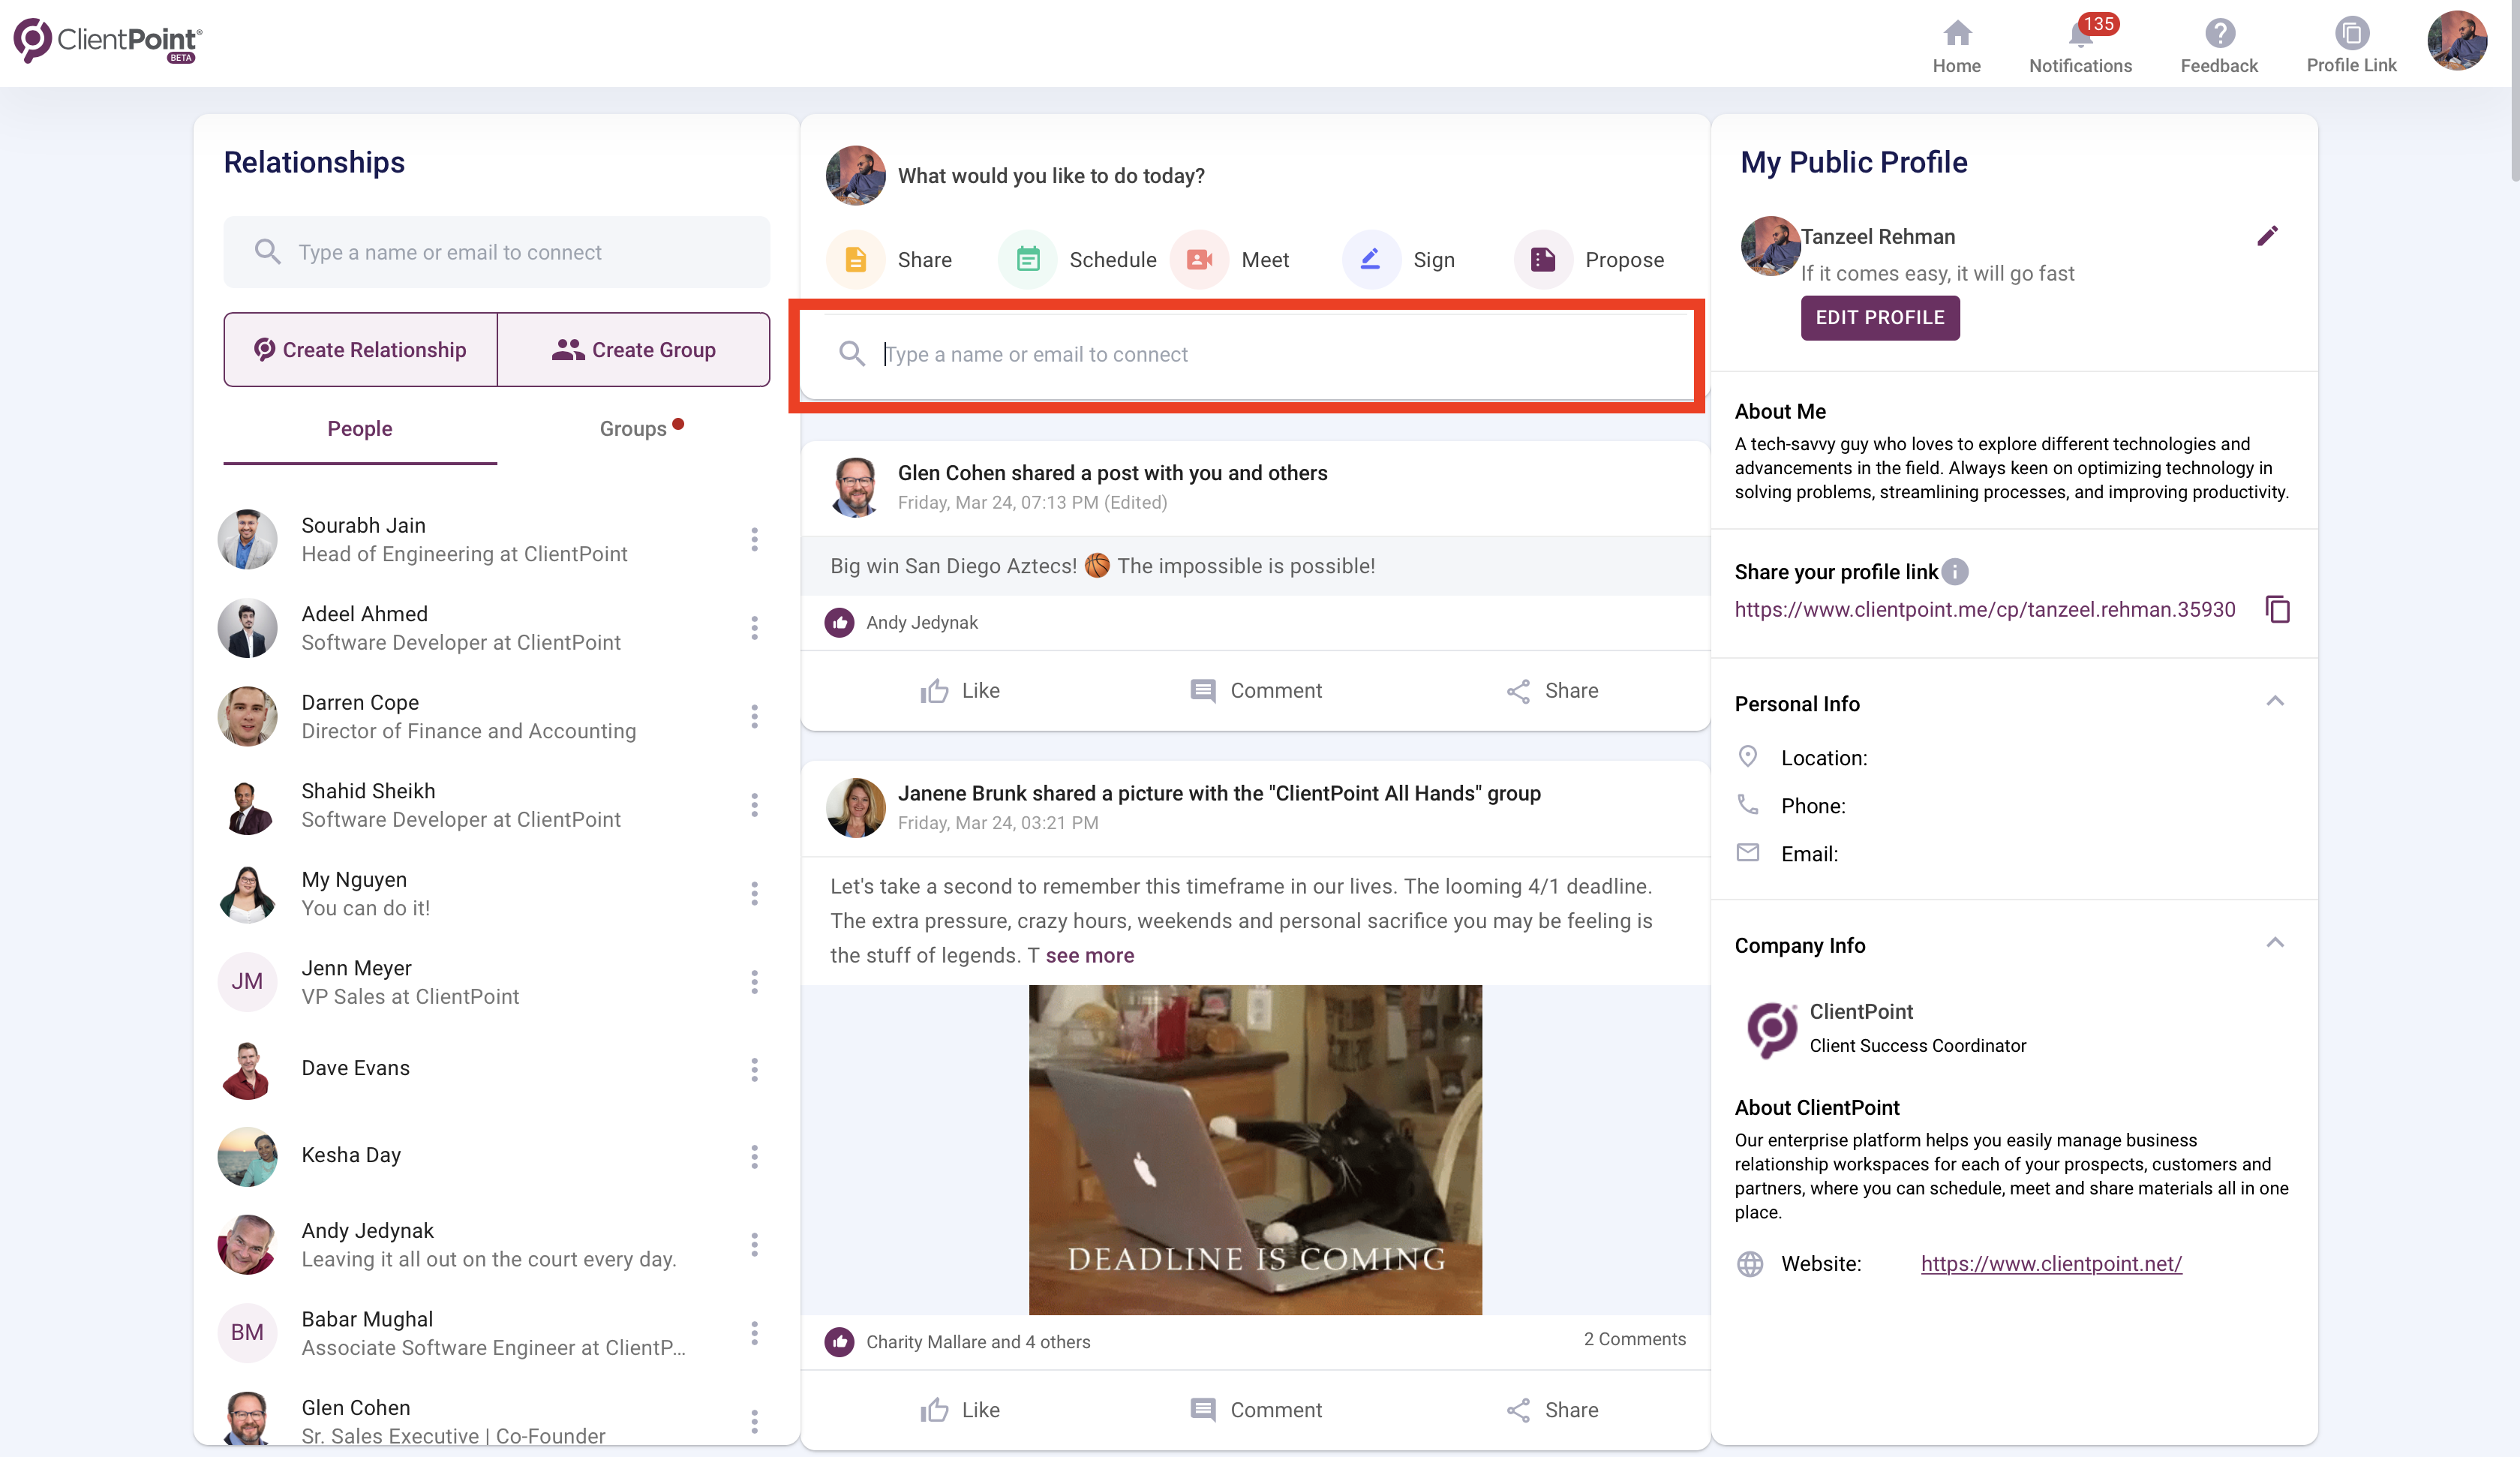Click the Sign pen icon
The height and width of the screenshot is (1457, 2520).
(1371, 260)
